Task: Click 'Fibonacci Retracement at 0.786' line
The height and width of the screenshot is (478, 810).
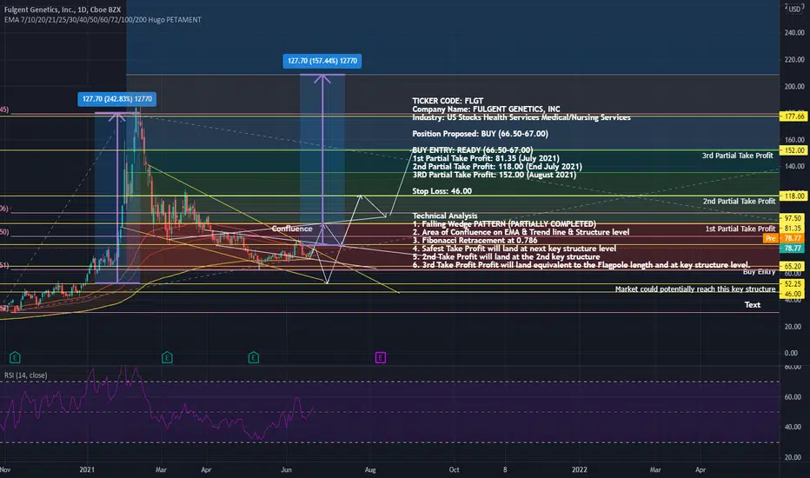Action: click(475, 240)
